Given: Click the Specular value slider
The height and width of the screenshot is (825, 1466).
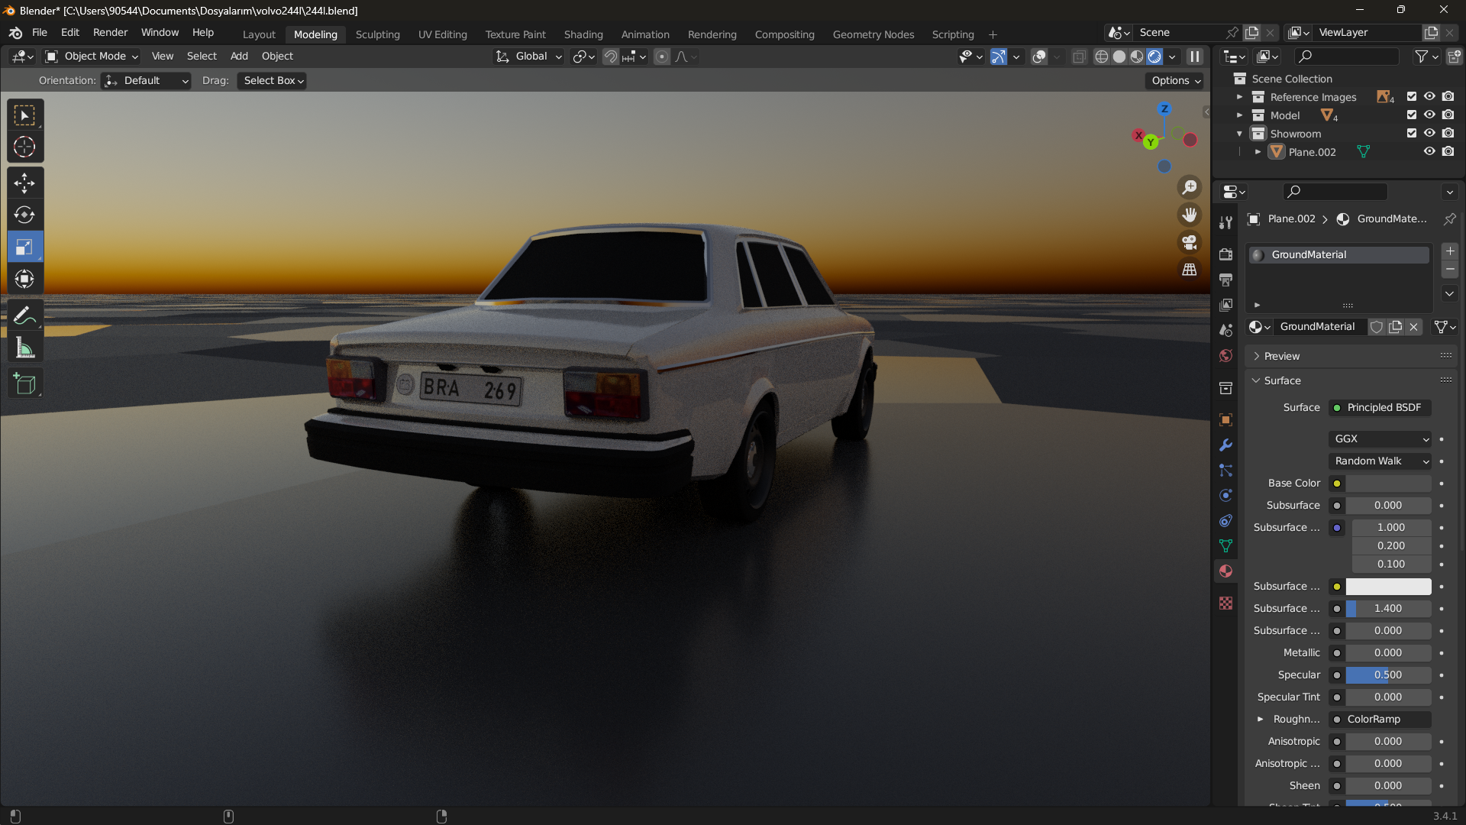Looking at the screenshot, I should [1387, 675].
